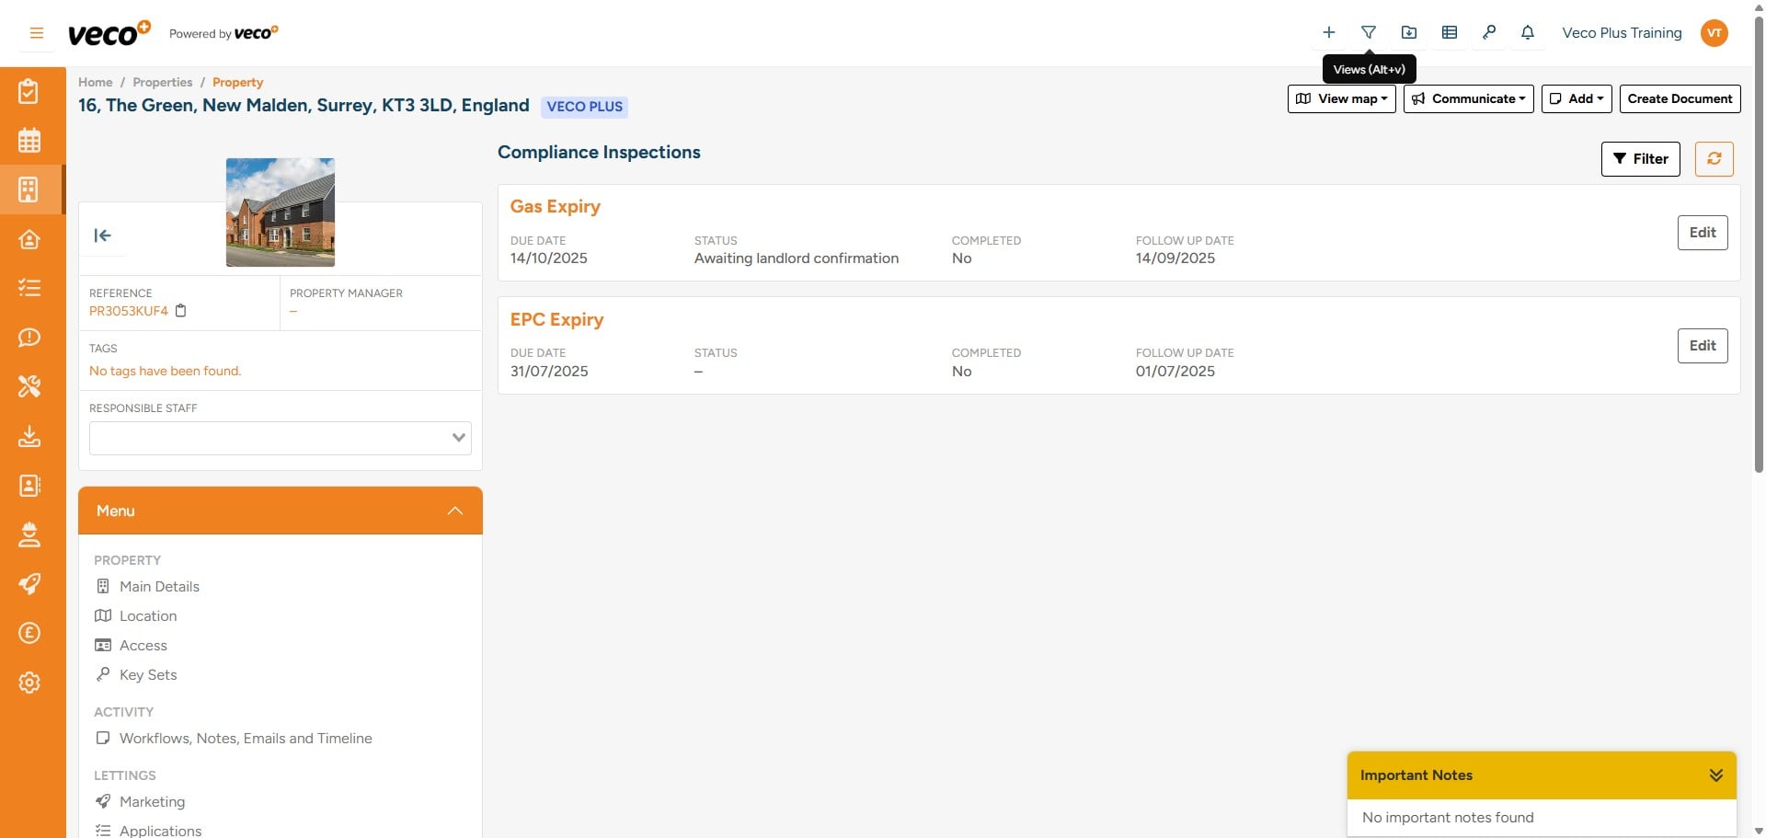Click the Views funnel icon in top bar
Screen dimensions: 1766x838
(1369, 31)
